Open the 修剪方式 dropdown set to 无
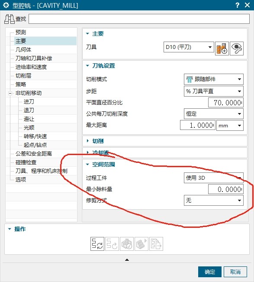This screenshot has width=254, height=282. 214,201
